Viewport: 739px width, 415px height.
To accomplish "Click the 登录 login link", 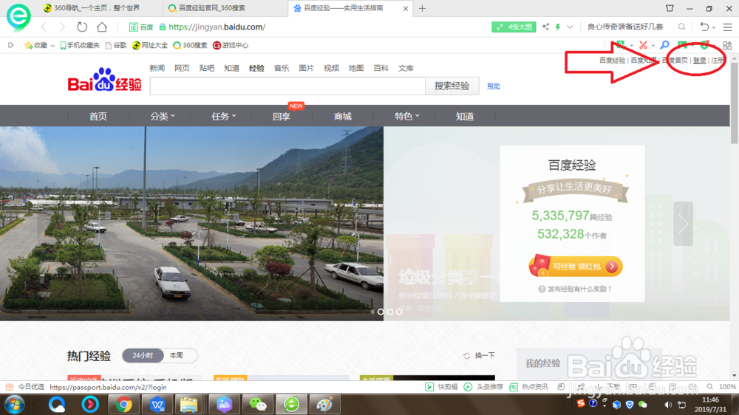I will pos(699,61).
